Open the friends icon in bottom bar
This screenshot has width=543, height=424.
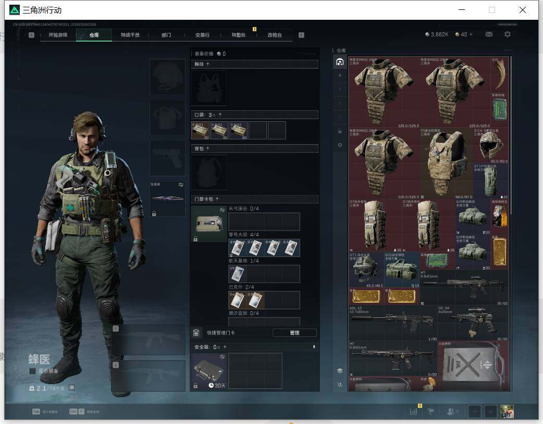[451, 412]
